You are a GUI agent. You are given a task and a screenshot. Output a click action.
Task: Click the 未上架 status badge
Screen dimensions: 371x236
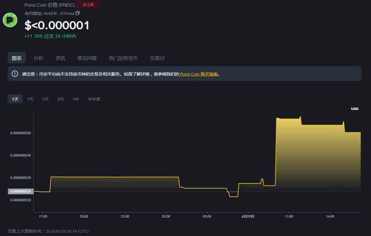pos(88,5)
